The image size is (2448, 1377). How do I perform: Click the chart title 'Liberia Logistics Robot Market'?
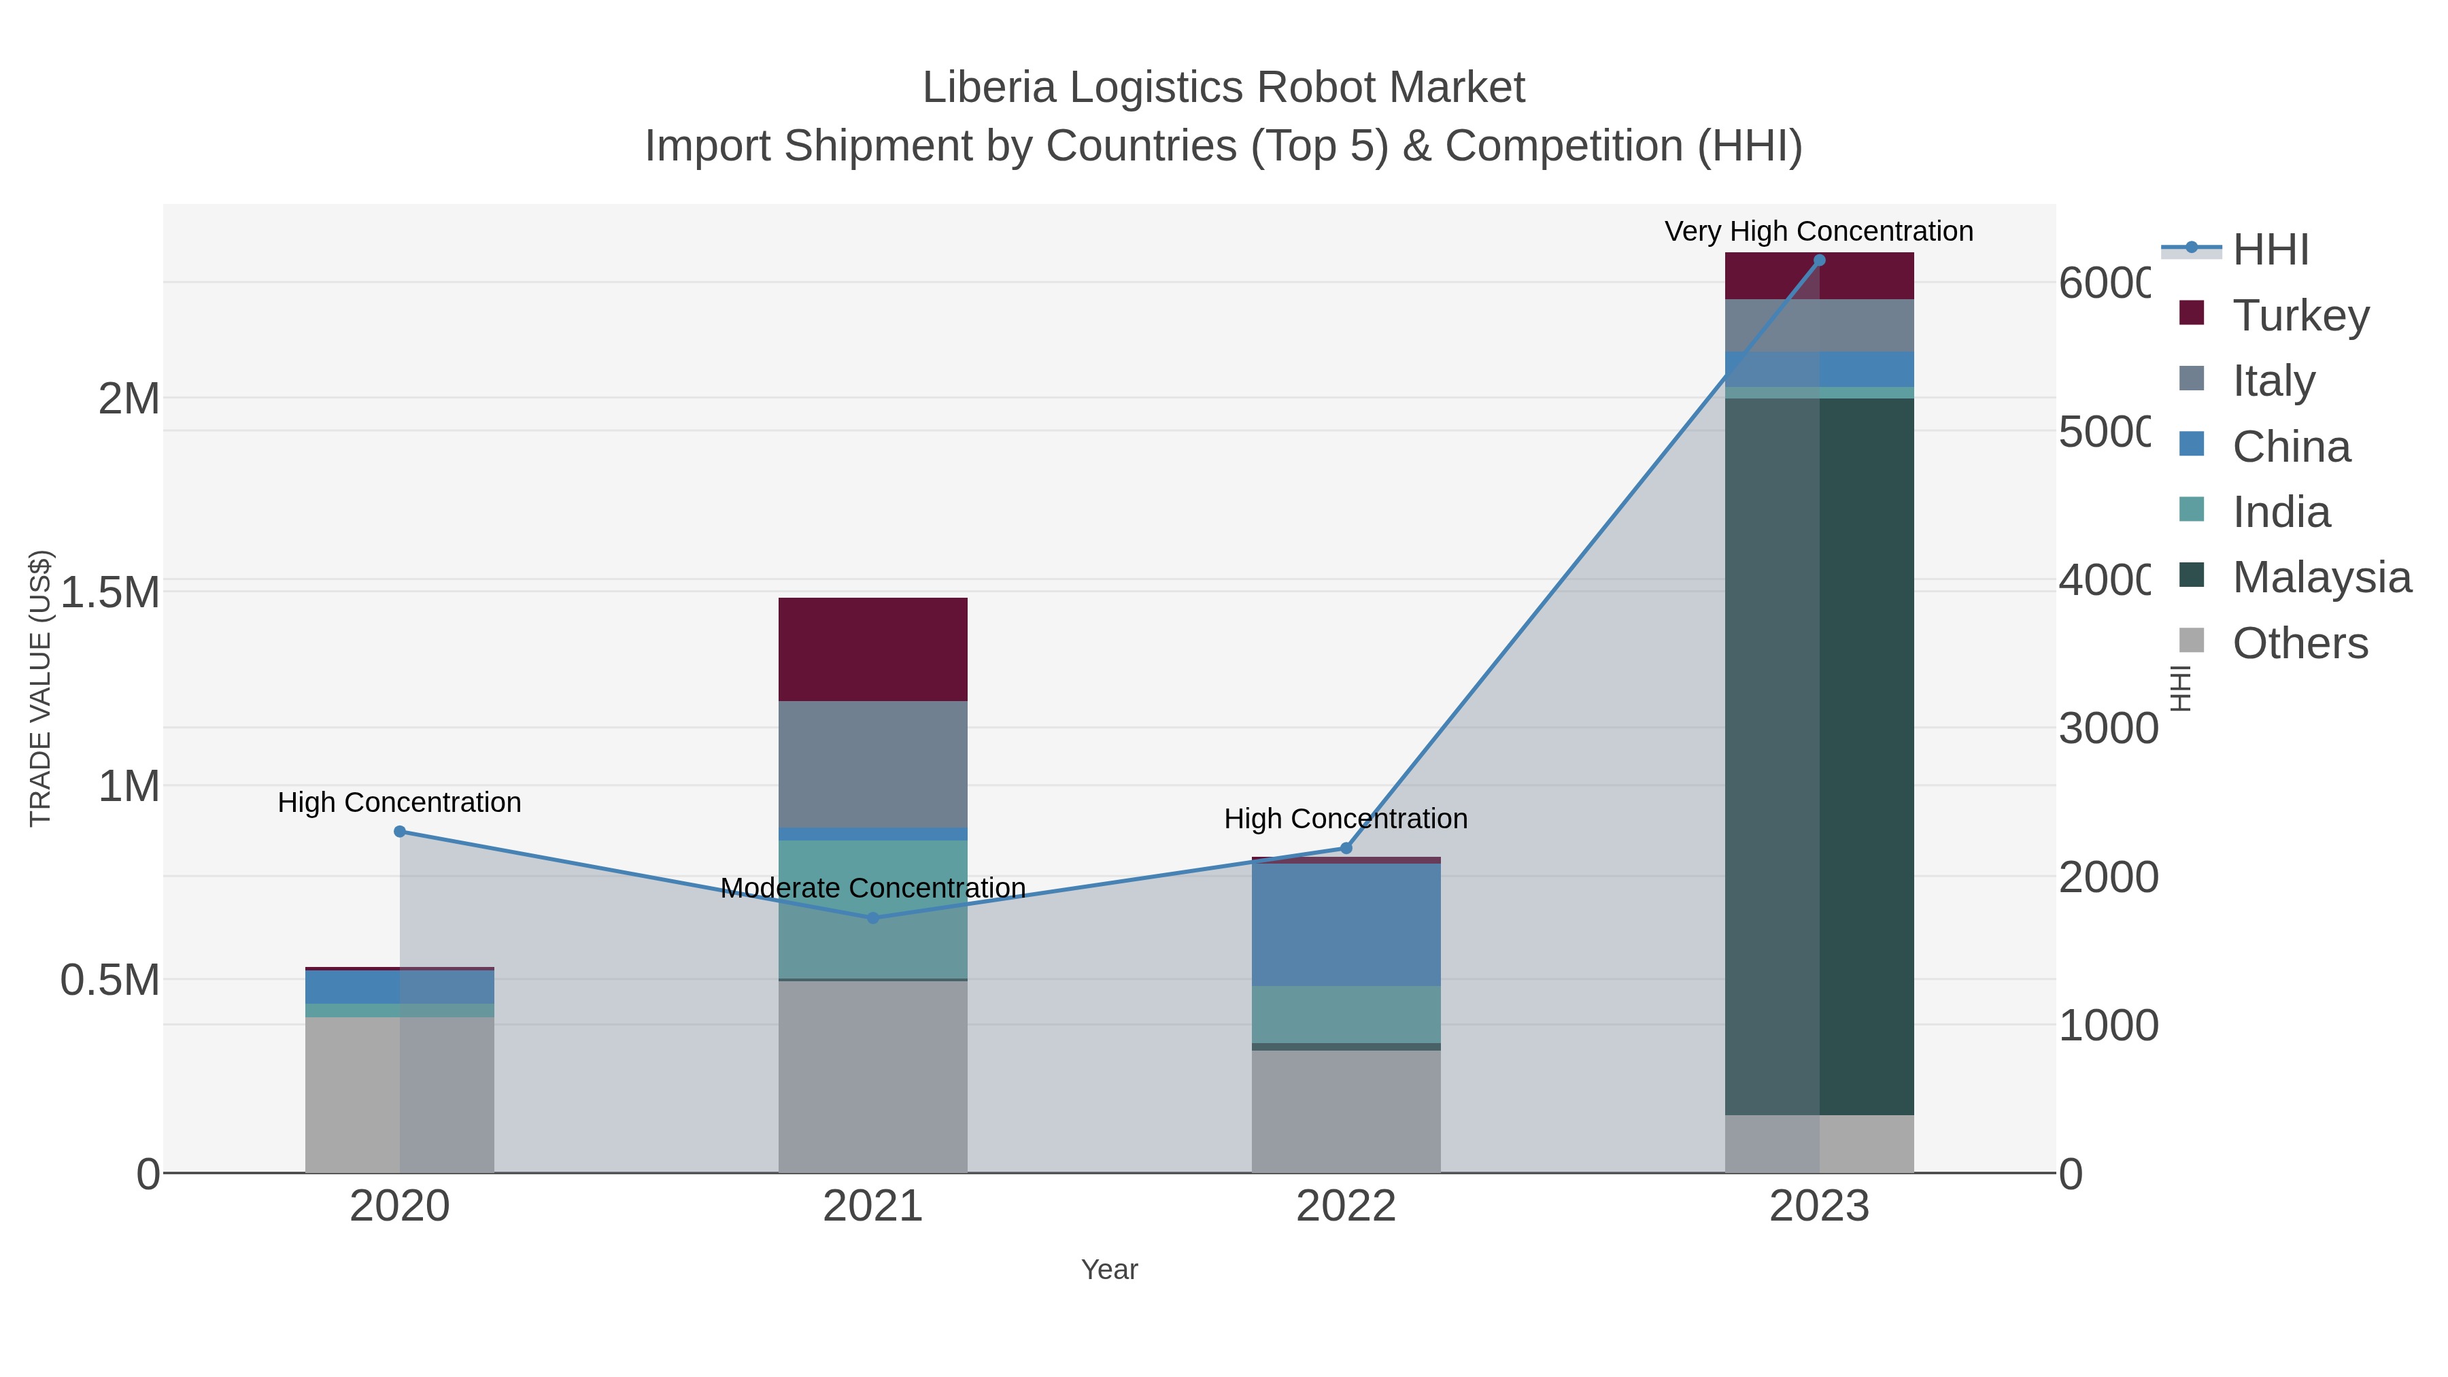pyautogui.click(x=1224, y=88)
